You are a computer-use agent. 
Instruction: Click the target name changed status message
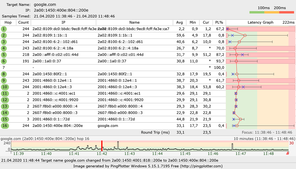(110, 160)
